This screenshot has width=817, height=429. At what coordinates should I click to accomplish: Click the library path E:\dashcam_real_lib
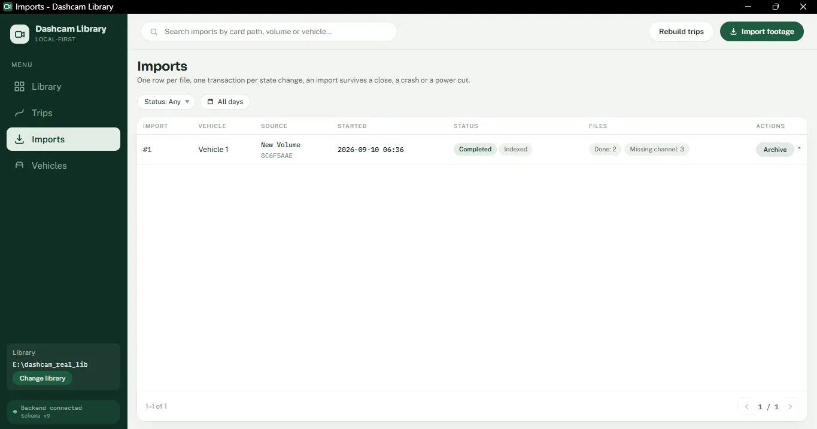click(x=50, y=364)
